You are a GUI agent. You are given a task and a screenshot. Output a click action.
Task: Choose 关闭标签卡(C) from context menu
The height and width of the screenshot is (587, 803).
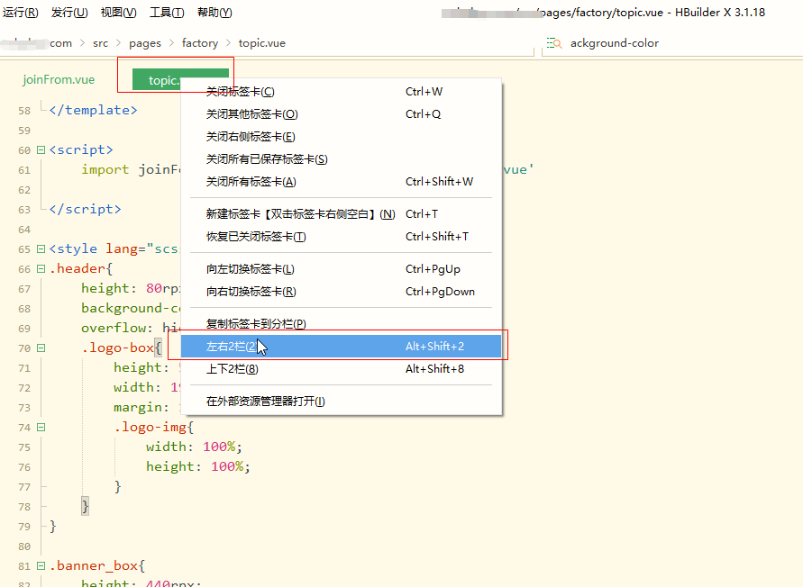pos(341,92)
